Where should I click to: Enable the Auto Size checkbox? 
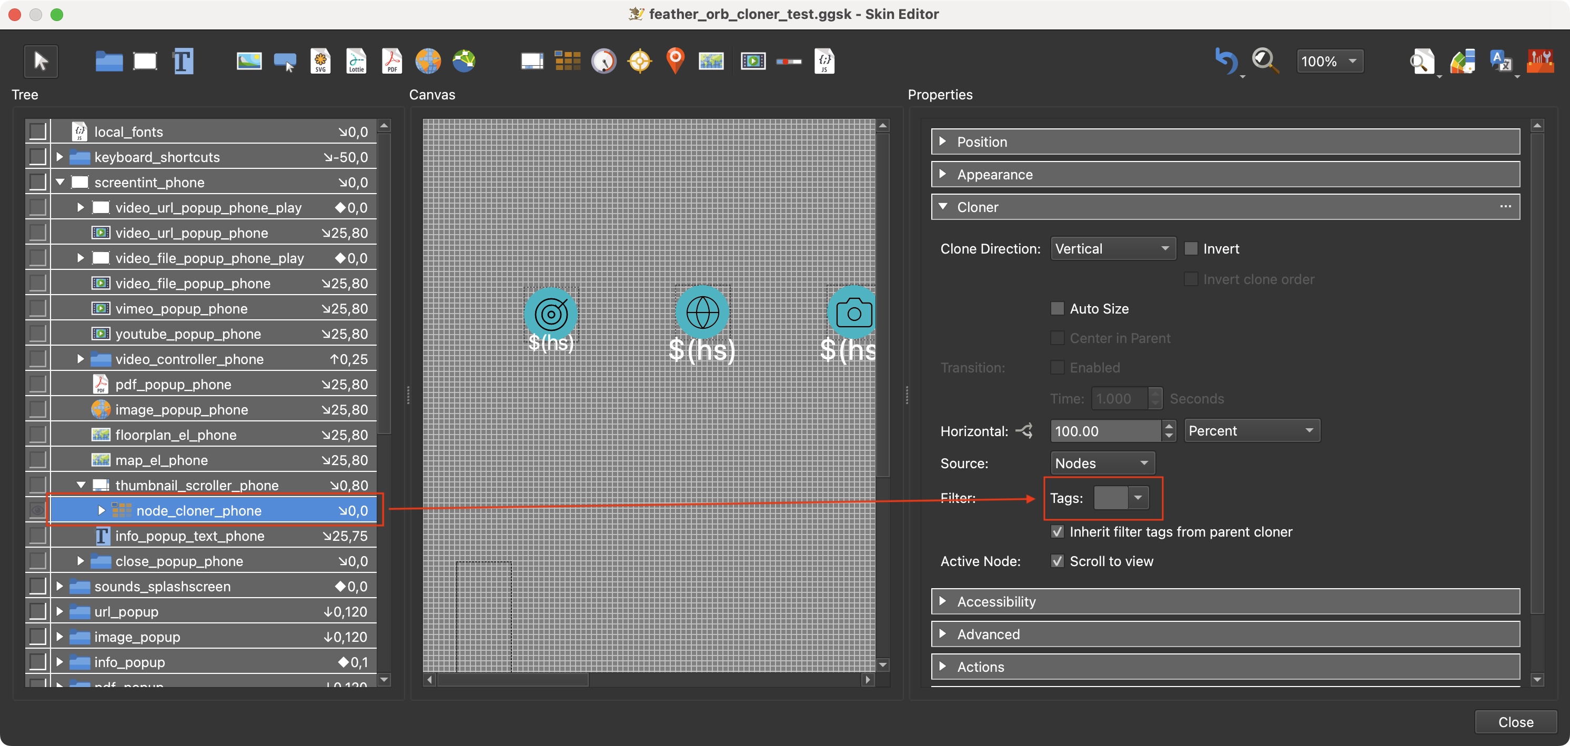(x=1059, y=308)
